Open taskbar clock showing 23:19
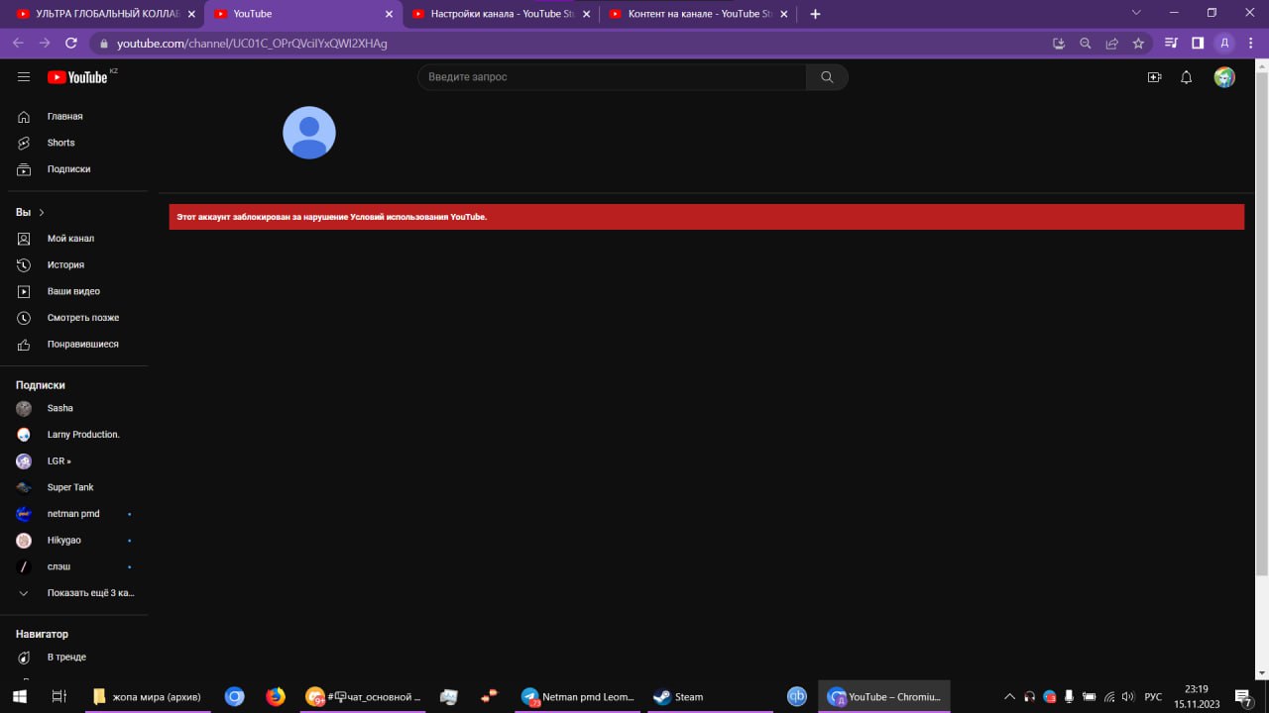Image resolution: width=1269 pixels, height=713 pixels. 1197,697
